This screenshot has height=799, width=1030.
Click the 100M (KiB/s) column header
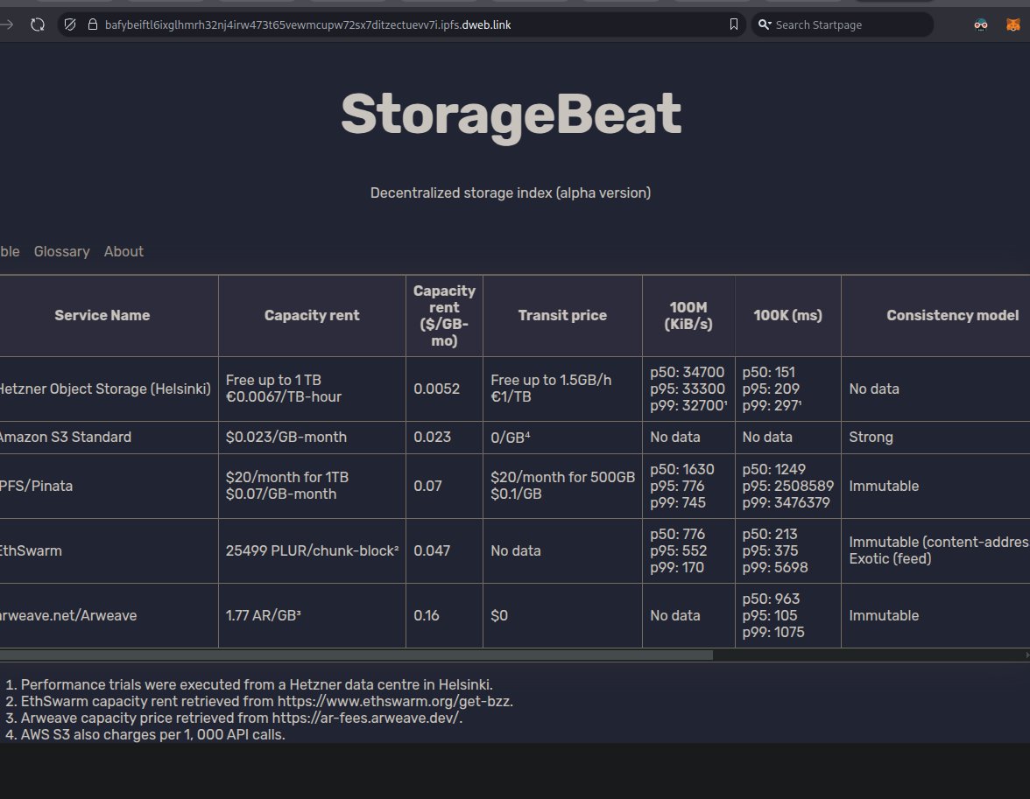click(x=688, y=316)
